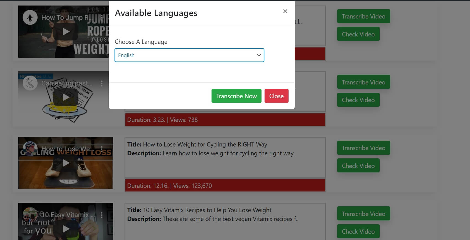This screenshot has width=470, height=240.
Task: Click Check Video for the Jump Rope video
Action: click(358, 34)
